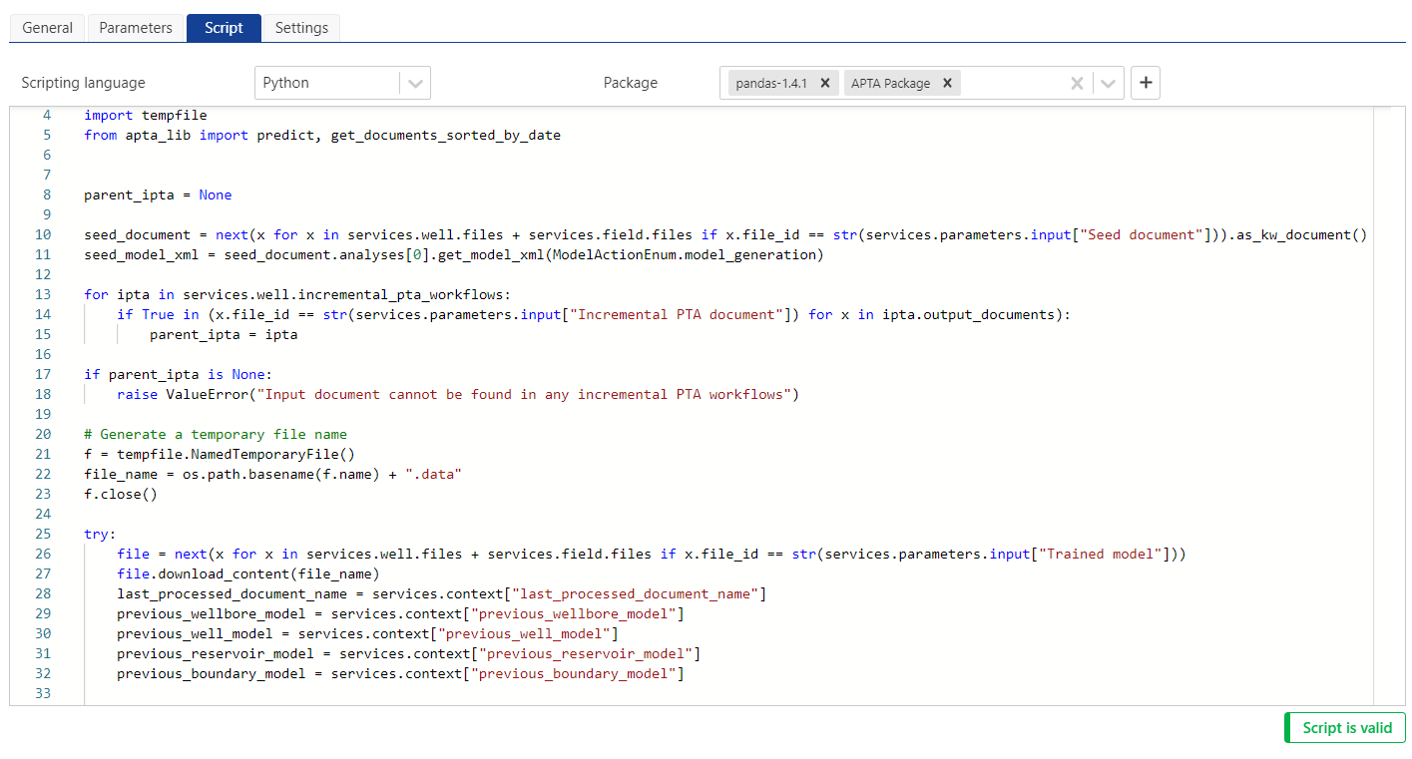Screen dimensions: 1412x759
Task: Remove the pandas-1.4.1 package tag
Action: 825,84
